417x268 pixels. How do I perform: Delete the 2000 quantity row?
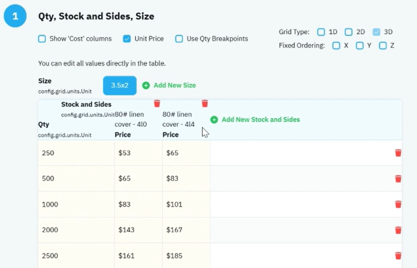pyautogui.click(x=398, y=230)
